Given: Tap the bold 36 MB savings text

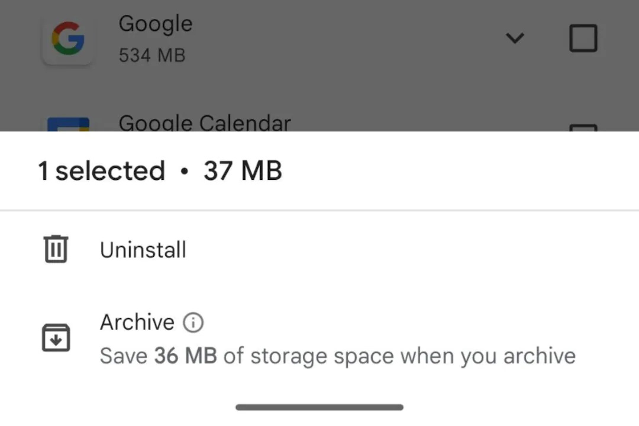Looking at the screenshot, I should click(x=185, y=356).
